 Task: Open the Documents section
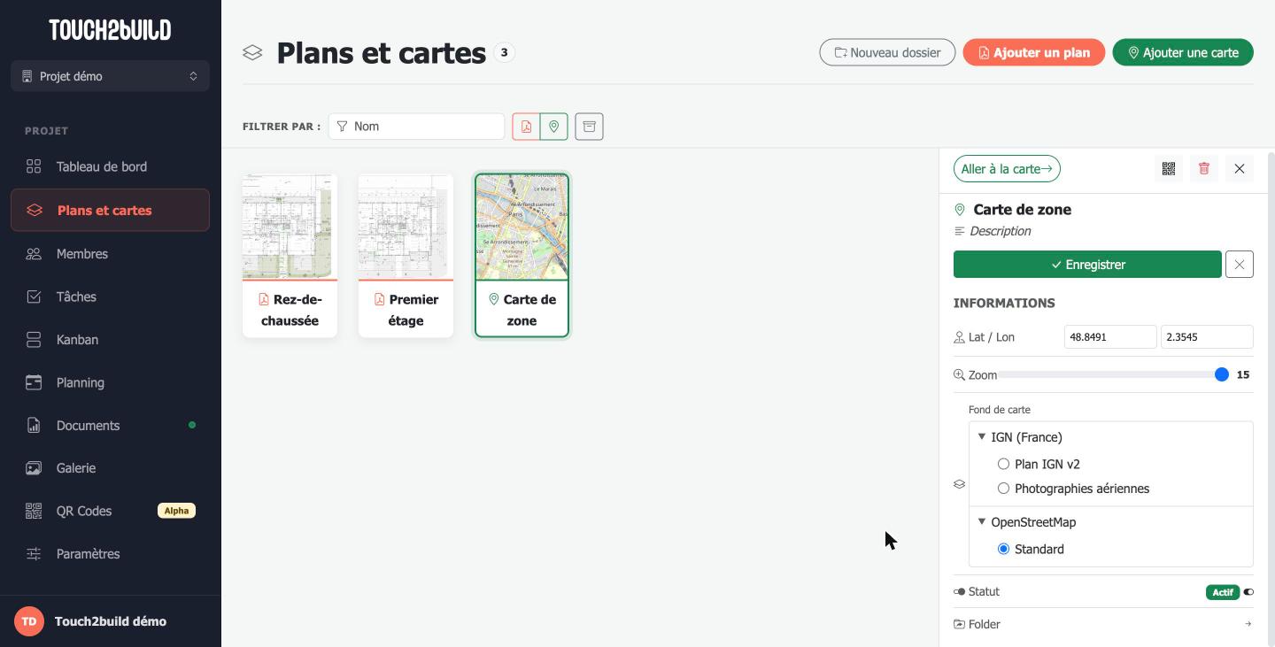pos(110,426)
